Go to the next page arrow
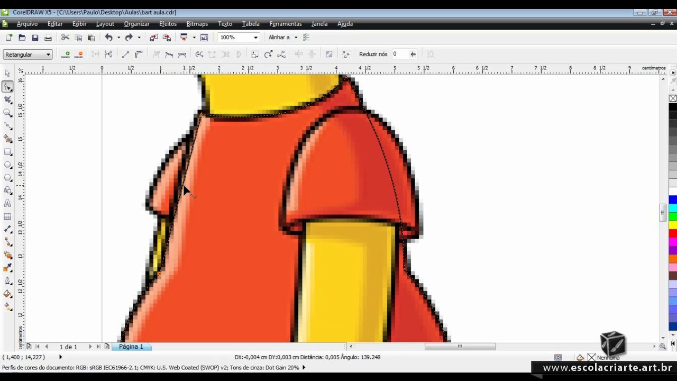 click(x=90, y=347)
